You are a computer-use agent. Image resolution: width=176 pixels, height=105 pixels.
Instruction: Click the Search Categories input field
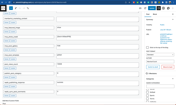pos(160,86)
